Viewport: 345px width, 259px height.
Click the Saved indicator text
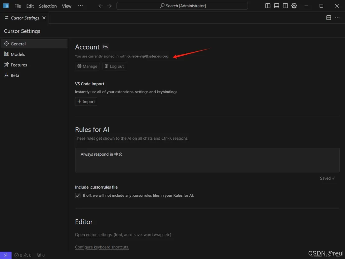click(327, 178)
